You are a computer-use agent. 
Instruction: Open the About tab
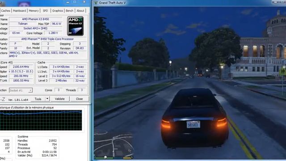tap(80, 11)
